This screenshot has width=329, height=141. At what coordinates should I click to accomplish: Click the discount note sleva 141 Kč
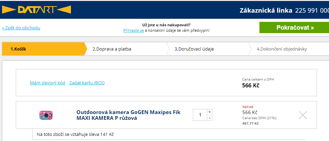(x=75, y=134)
